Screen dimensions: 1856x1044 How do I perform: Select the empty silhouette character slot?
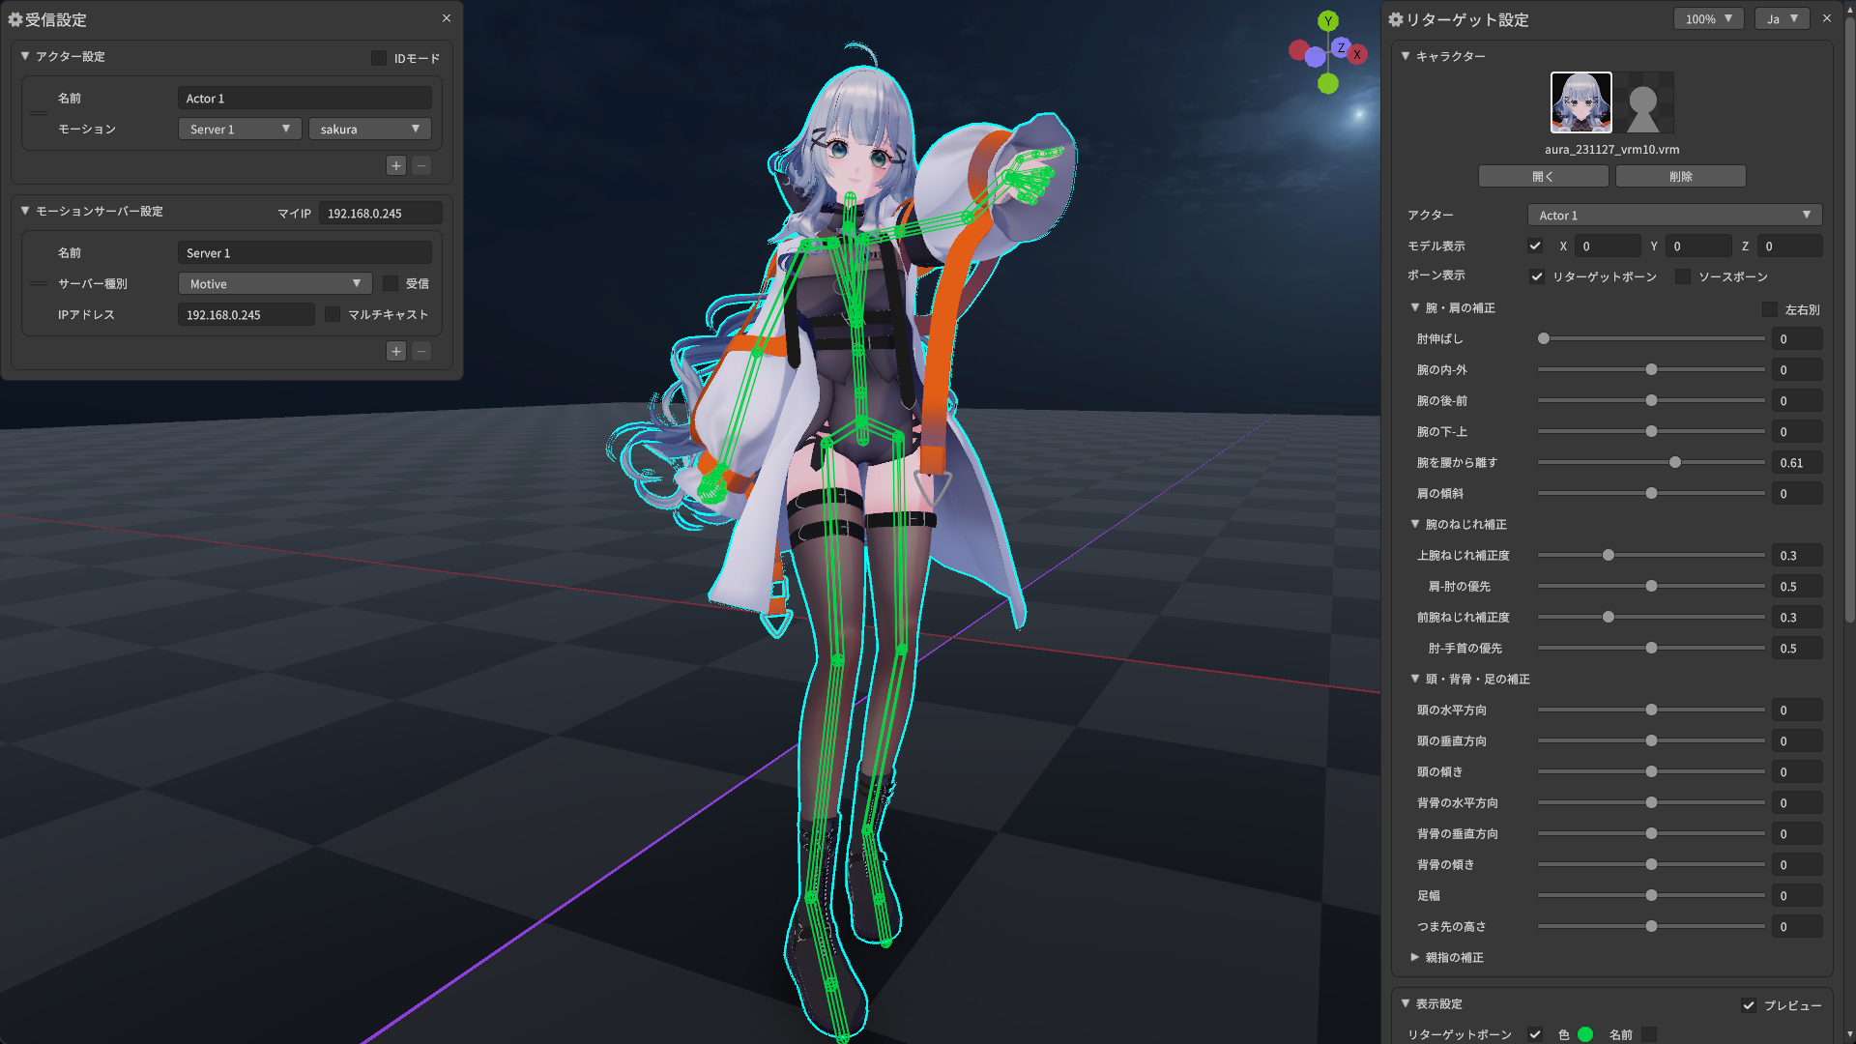coord(1643,102)
